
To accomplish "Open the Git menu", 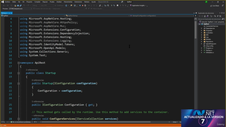I will (23, 2).
